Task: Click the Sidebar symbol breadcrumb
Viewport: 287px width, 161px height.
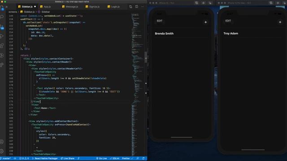Action: (x=44, y=12)
